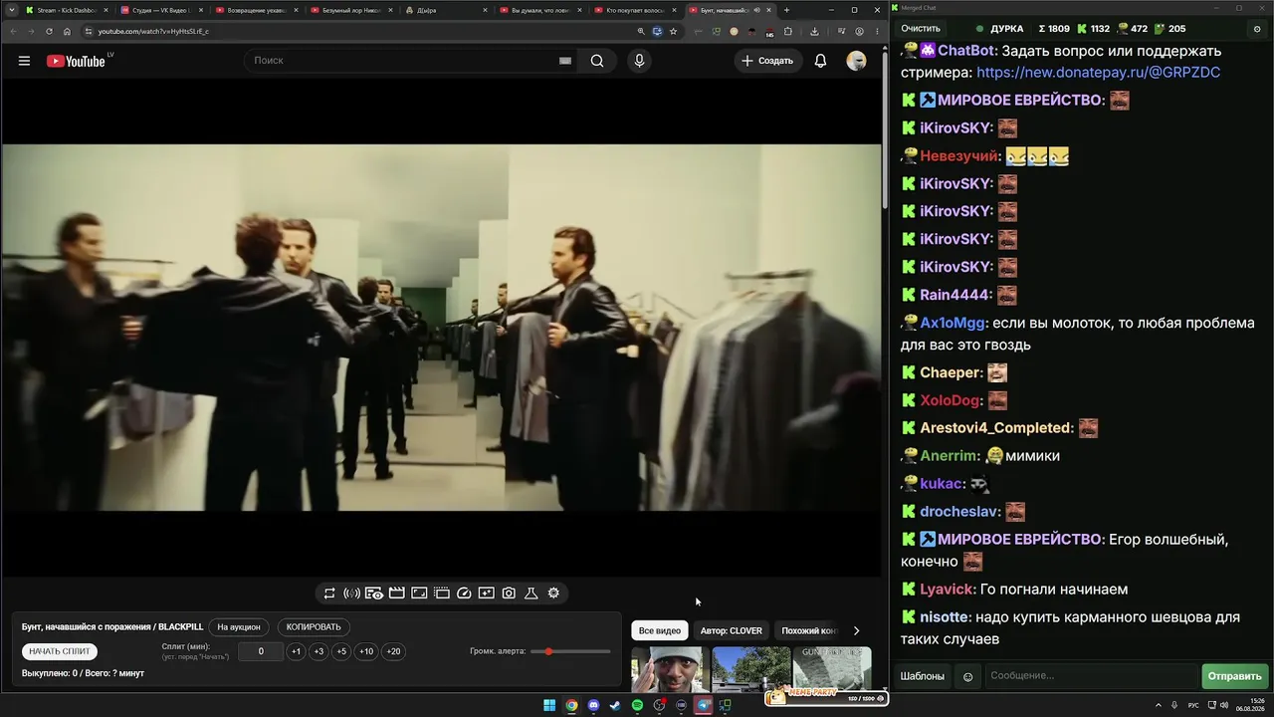Open new browser tab
The height and width of the screenshot is (717, 1274).
[786, 10]
